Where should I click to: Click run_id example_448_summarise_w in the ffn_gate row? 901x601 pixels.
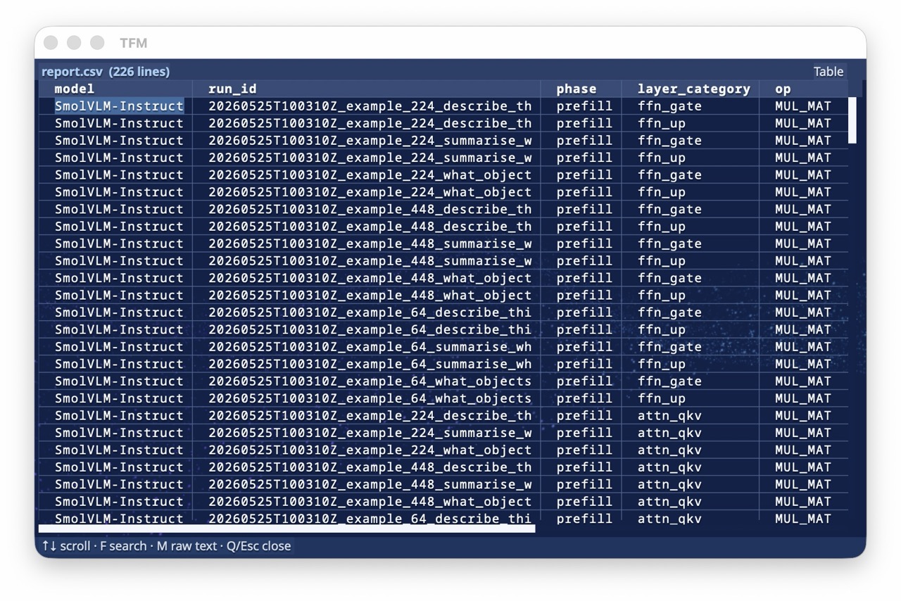(370, 243)
